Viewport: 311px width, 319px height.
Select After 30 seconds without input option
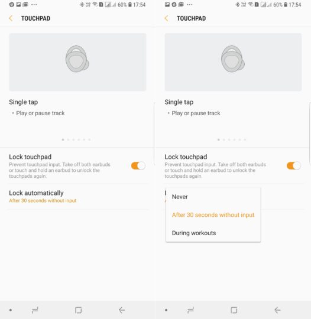[x=213, y=215]
